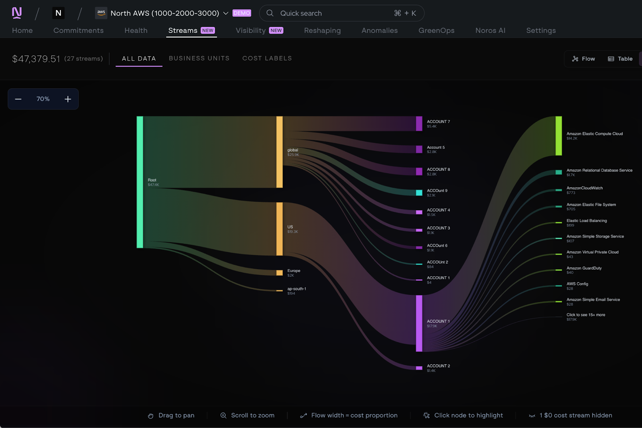Click the drag-to-pan hand icon in the footer
This screenshot has width=642, height=428.
150,415
